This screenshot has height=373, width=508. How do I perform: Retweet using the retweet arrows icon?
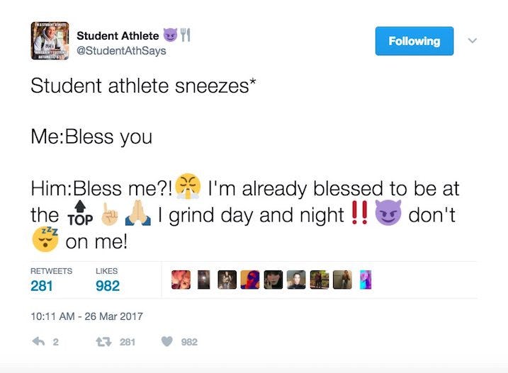coord(103,342)
